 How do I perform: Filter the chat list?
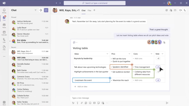click(x=35, y=10)
